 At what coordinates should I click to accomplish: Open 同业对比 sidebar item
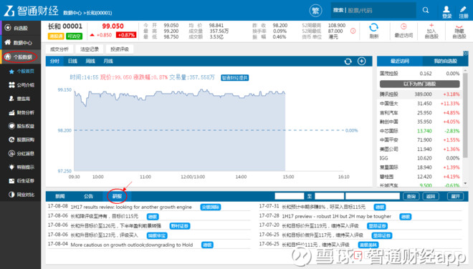pyautogui.click(x=21, y=195)
